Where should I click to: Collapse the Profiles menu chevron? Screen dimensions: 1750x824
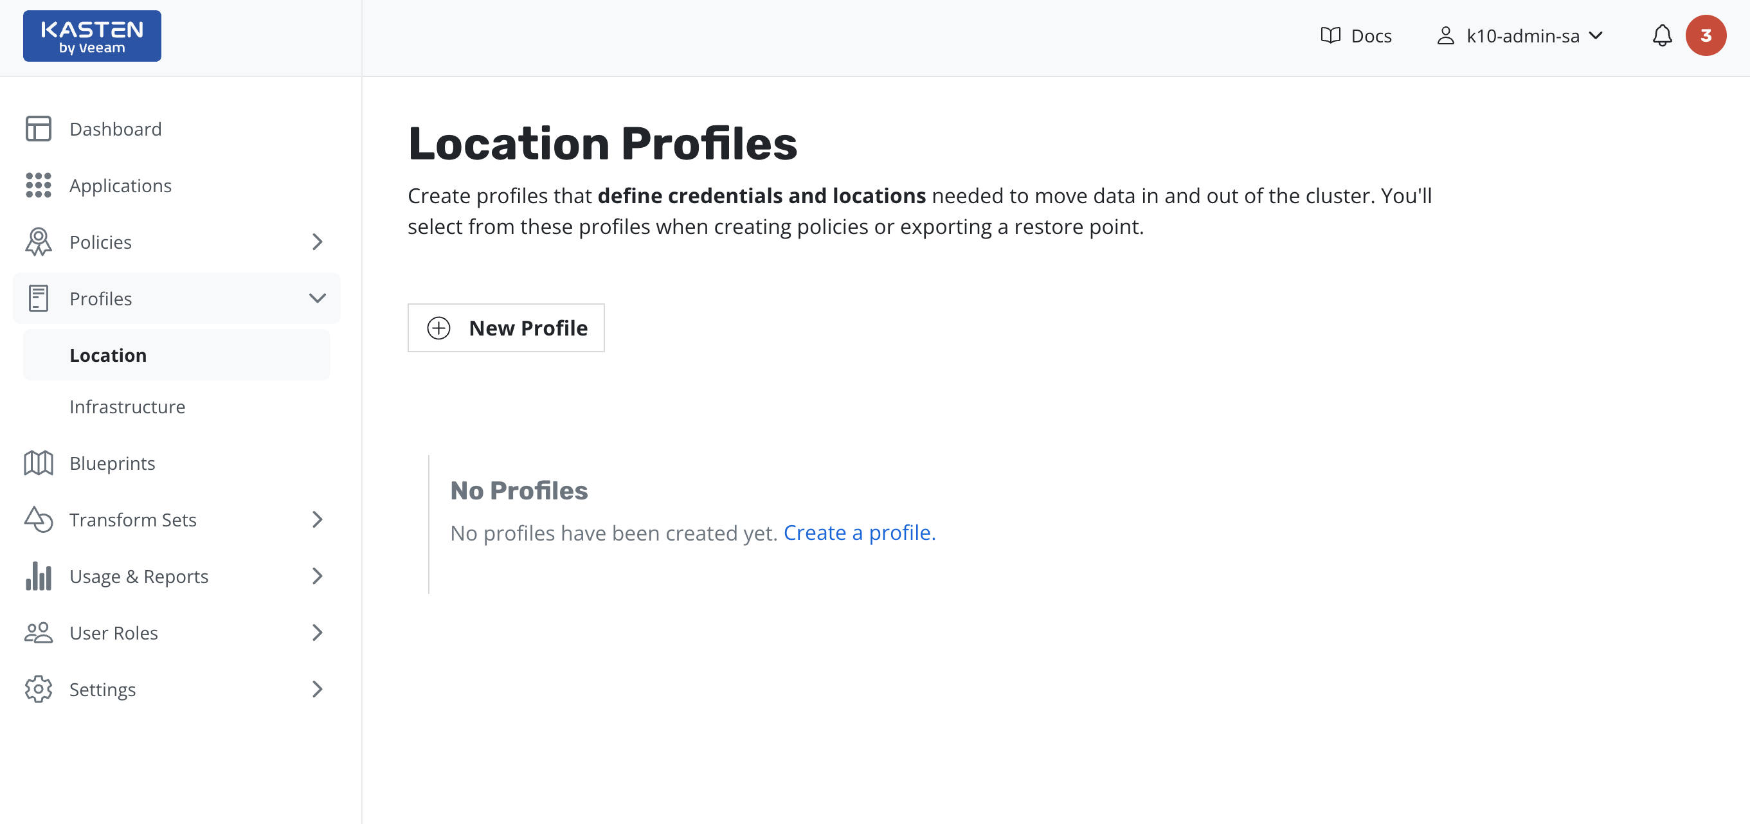(x=317, y=298)
